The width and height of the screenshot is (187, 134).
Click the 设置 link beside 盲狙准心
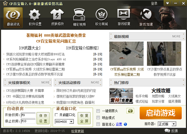(x=119, y=124)
